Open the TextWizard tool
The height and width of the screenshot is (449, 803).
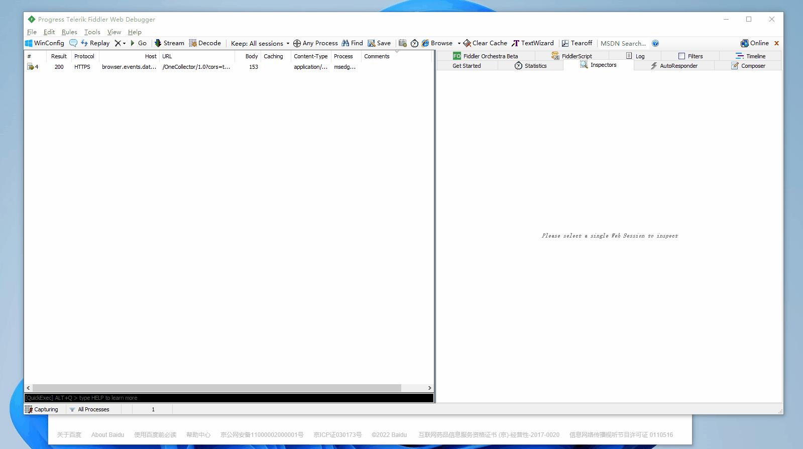(533, 43)
